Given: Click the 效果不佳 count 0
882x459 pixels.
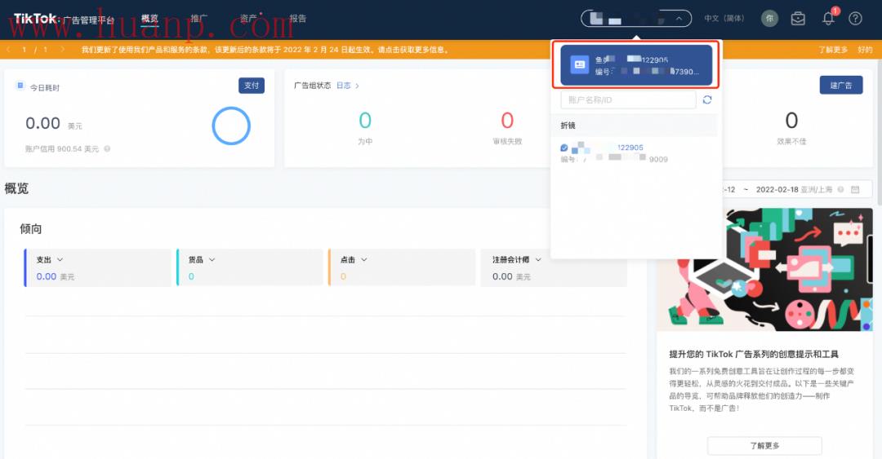Looking at the screenshot, I should coord(791,120).
